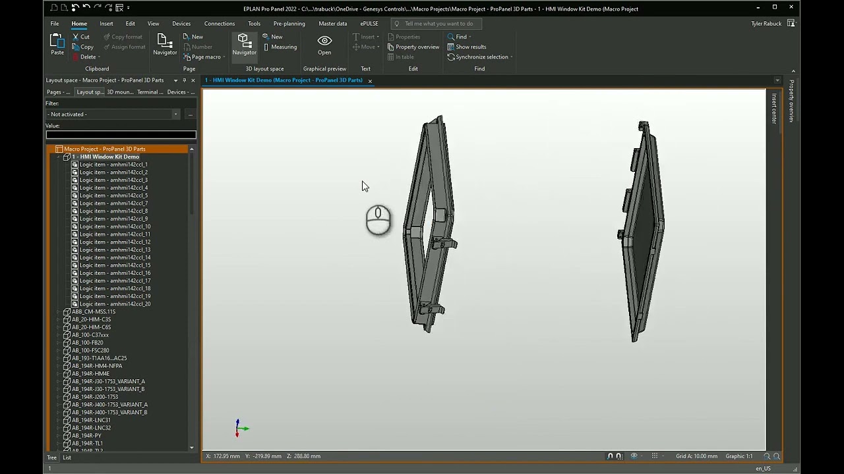Screen dimensions: 844x474
Task: Pin the Layout space panel
Action: tap(184, 80)
